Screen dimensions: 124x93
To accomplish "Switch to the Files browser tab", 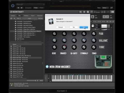I will click(x=19, y=16).
